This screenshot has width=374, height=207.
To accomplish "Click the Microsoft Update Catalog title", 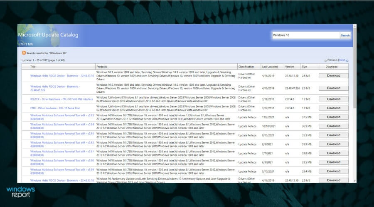I will click(x=48, y=35).
